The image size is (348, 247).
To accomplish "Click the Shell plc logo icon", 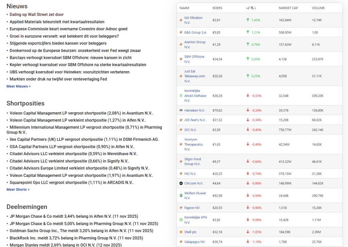I will [x=181, y=232].
